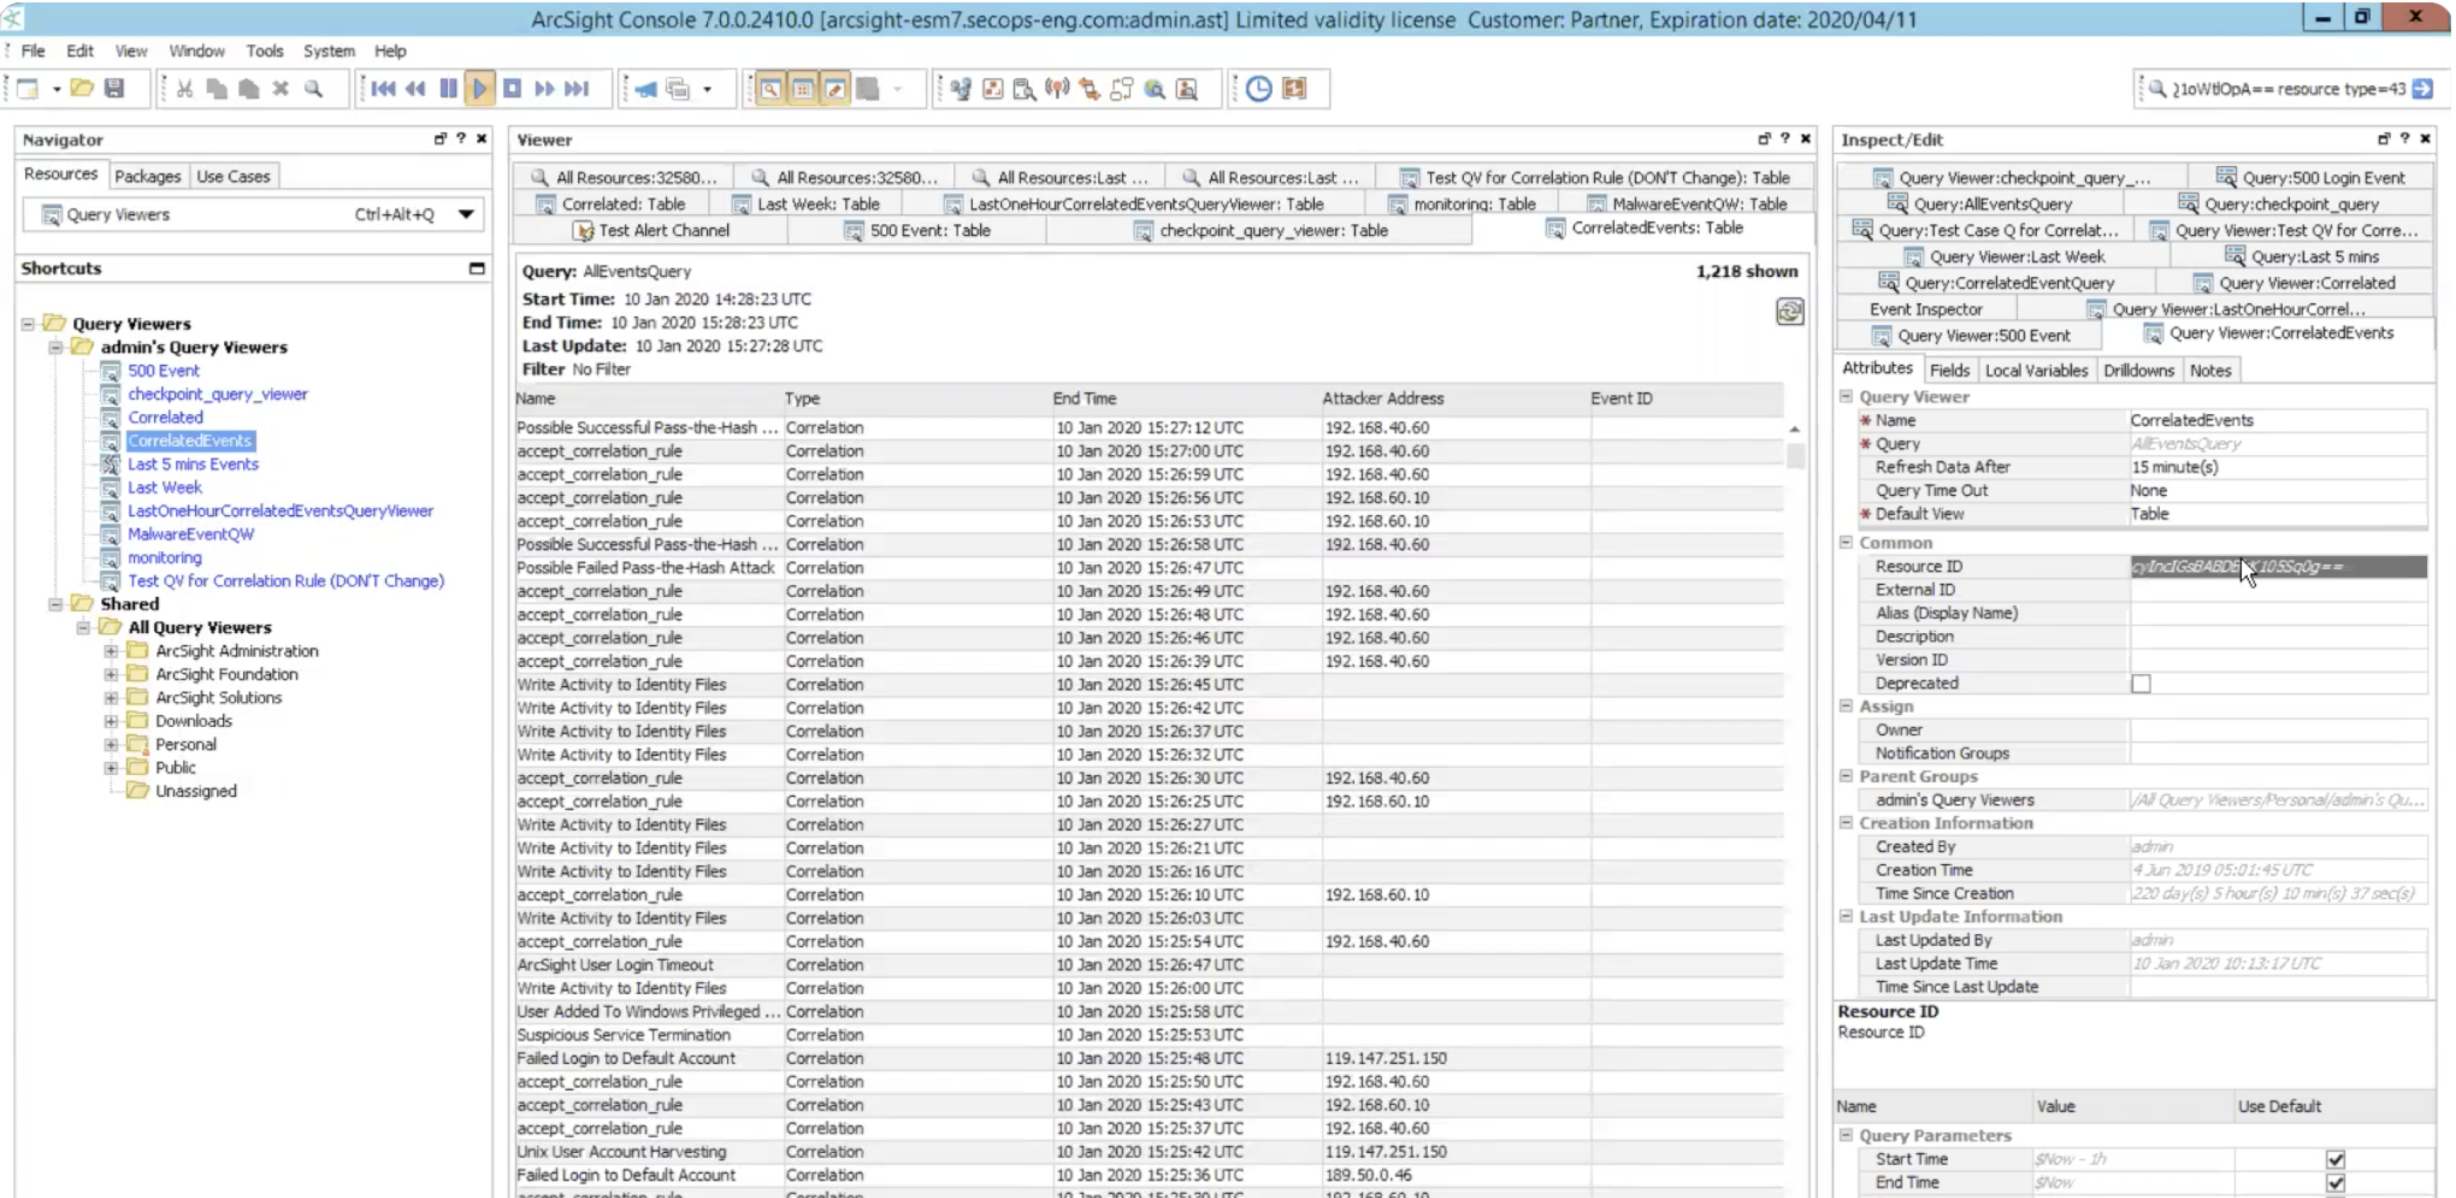Toggle the Navigator panel toolbar icon
The width and height of the screenshot is (2456, 1198).
[771, 88]
